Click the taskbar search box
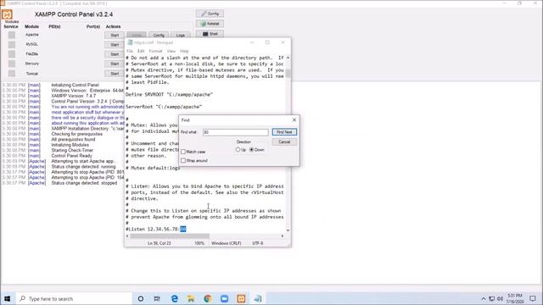 [74, 298]
